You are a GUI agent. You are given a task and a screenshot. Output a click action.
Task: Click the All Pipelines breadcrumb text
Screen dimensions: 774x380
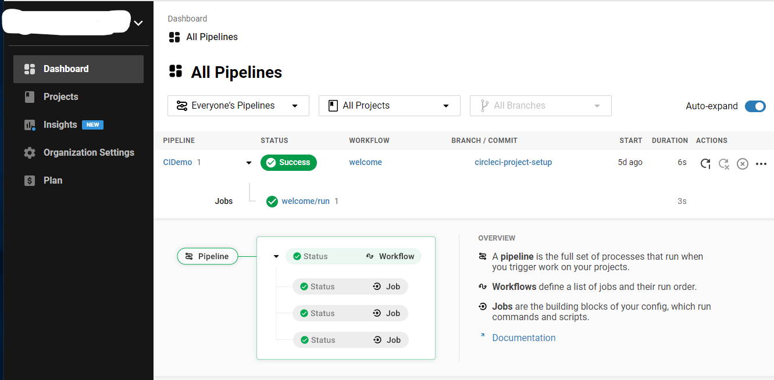(212, 37)
